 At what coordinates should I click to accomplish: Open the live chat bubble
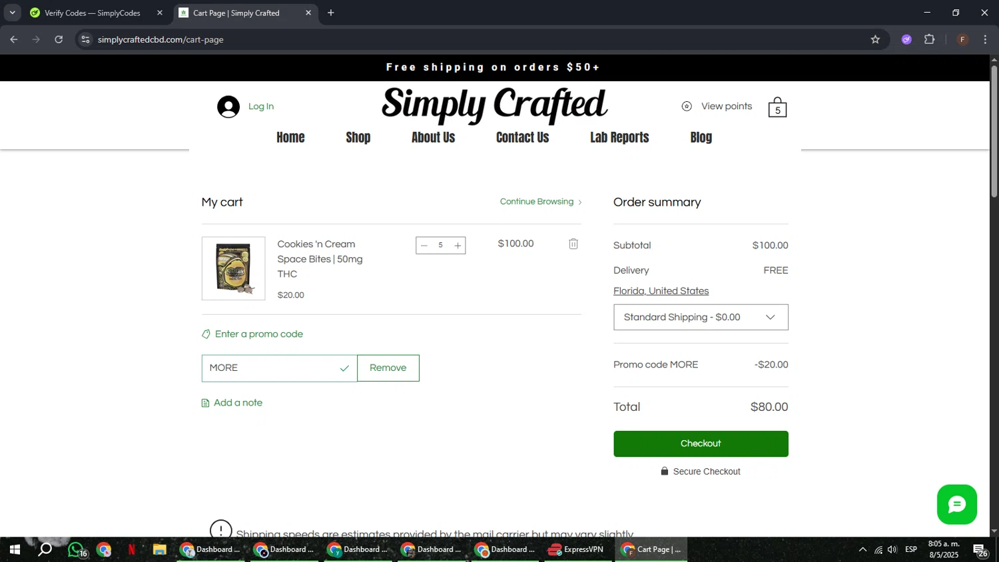[x=956, y=504]
